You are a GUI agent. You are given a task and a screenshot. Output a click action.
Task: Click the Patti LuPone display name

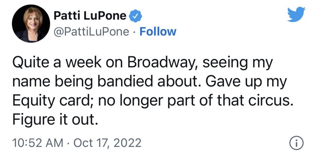[x=90, y=16]
